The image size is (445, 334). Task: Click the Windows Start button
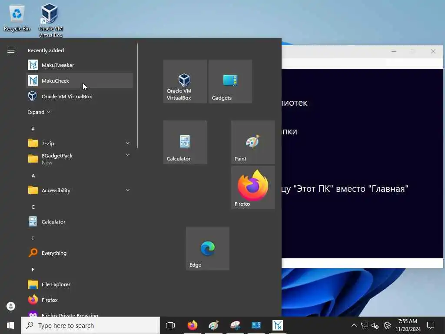tap(10, 325)
